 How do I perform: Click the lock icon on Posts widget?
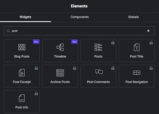pyautogui.click(x=113, y=42)
